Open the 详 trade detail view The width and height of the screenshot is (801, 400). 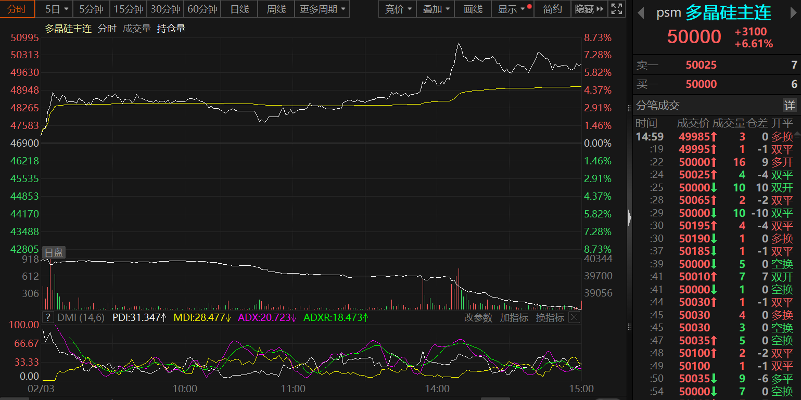coord(790,106)
